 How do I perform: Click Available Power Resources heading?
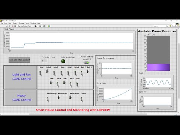pyautogui.click(x=157, y=31)
